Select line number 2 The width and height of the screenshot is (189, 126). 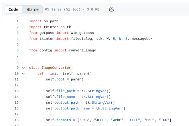point(17,27)
